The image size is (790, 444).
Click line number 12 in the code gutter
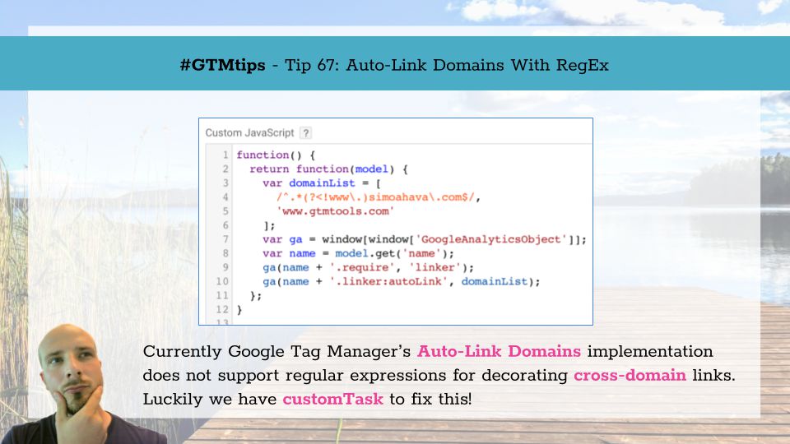point(222,310)
